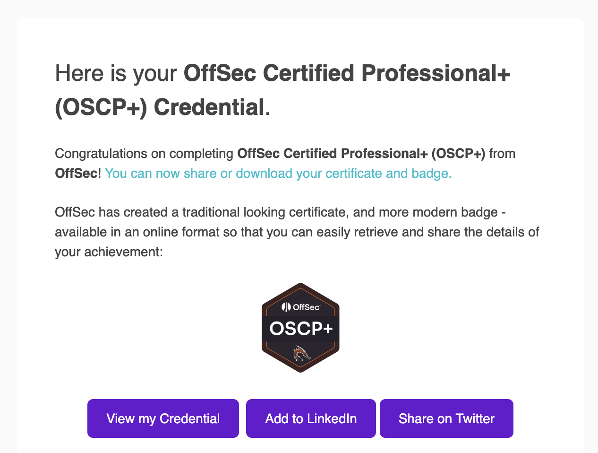Select the Add to LinkedIn button

pos(311,418)
